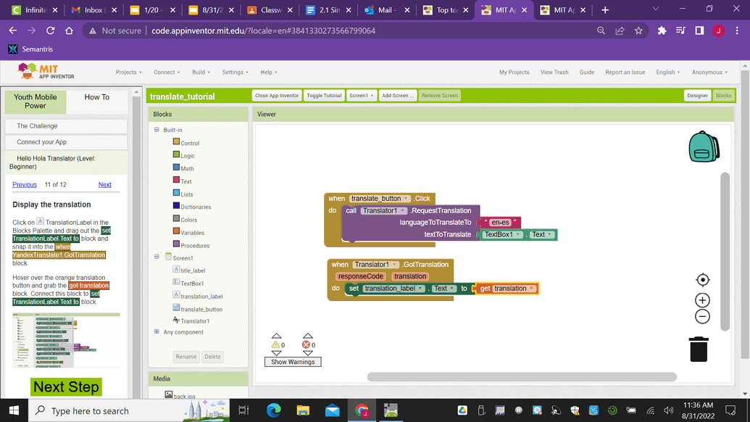This screenshot has width=750, height=422.
Task: Open Chrome from the Windows taskbar
Action: click(362, 410)
